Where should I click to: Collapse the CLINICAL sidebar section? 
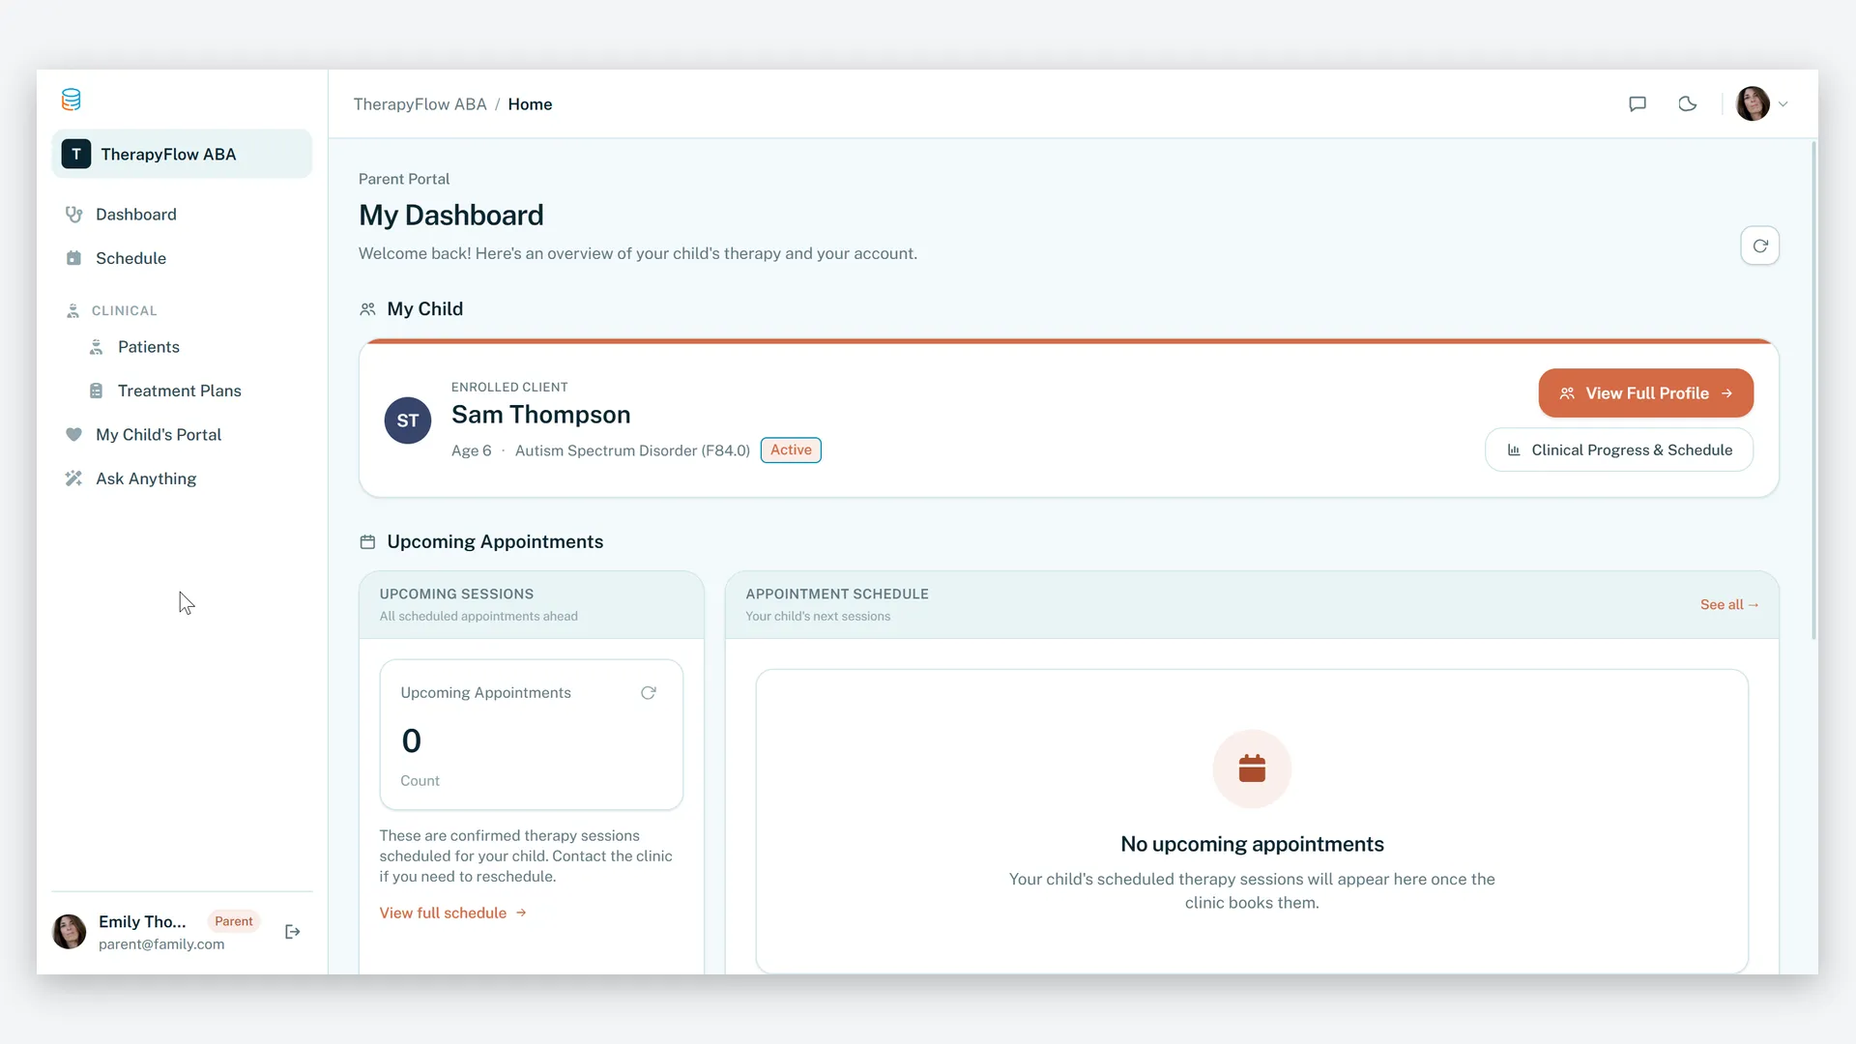[x=124, y=310]
